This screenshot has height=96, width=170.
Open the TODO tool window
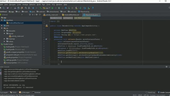13,93
